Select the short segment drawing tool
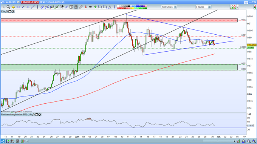Image resolution: width=257 pixels, height=144 pixels. pyautogui.click(x=23, y=7)
